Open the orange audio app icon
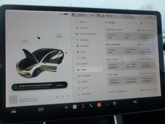The height and width of the screenshot is (124, 165). [x=99, y=105]
